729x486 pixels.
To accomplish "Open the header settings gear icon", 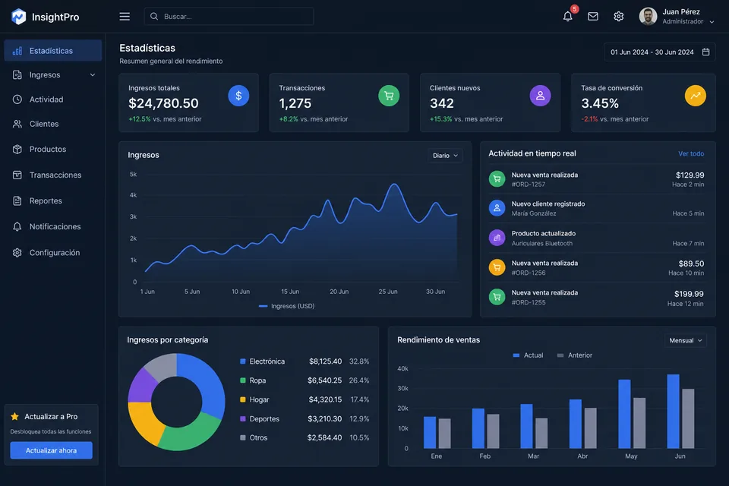I will (x=618, y=16).
